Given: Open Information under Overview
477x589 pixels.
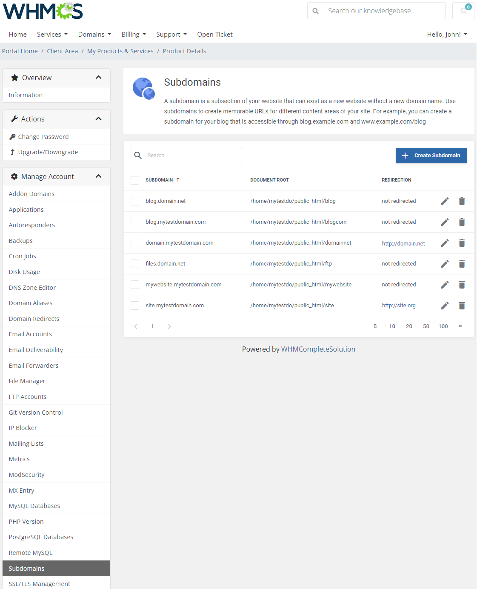Looking at the screenshot, I should point(56,95).
